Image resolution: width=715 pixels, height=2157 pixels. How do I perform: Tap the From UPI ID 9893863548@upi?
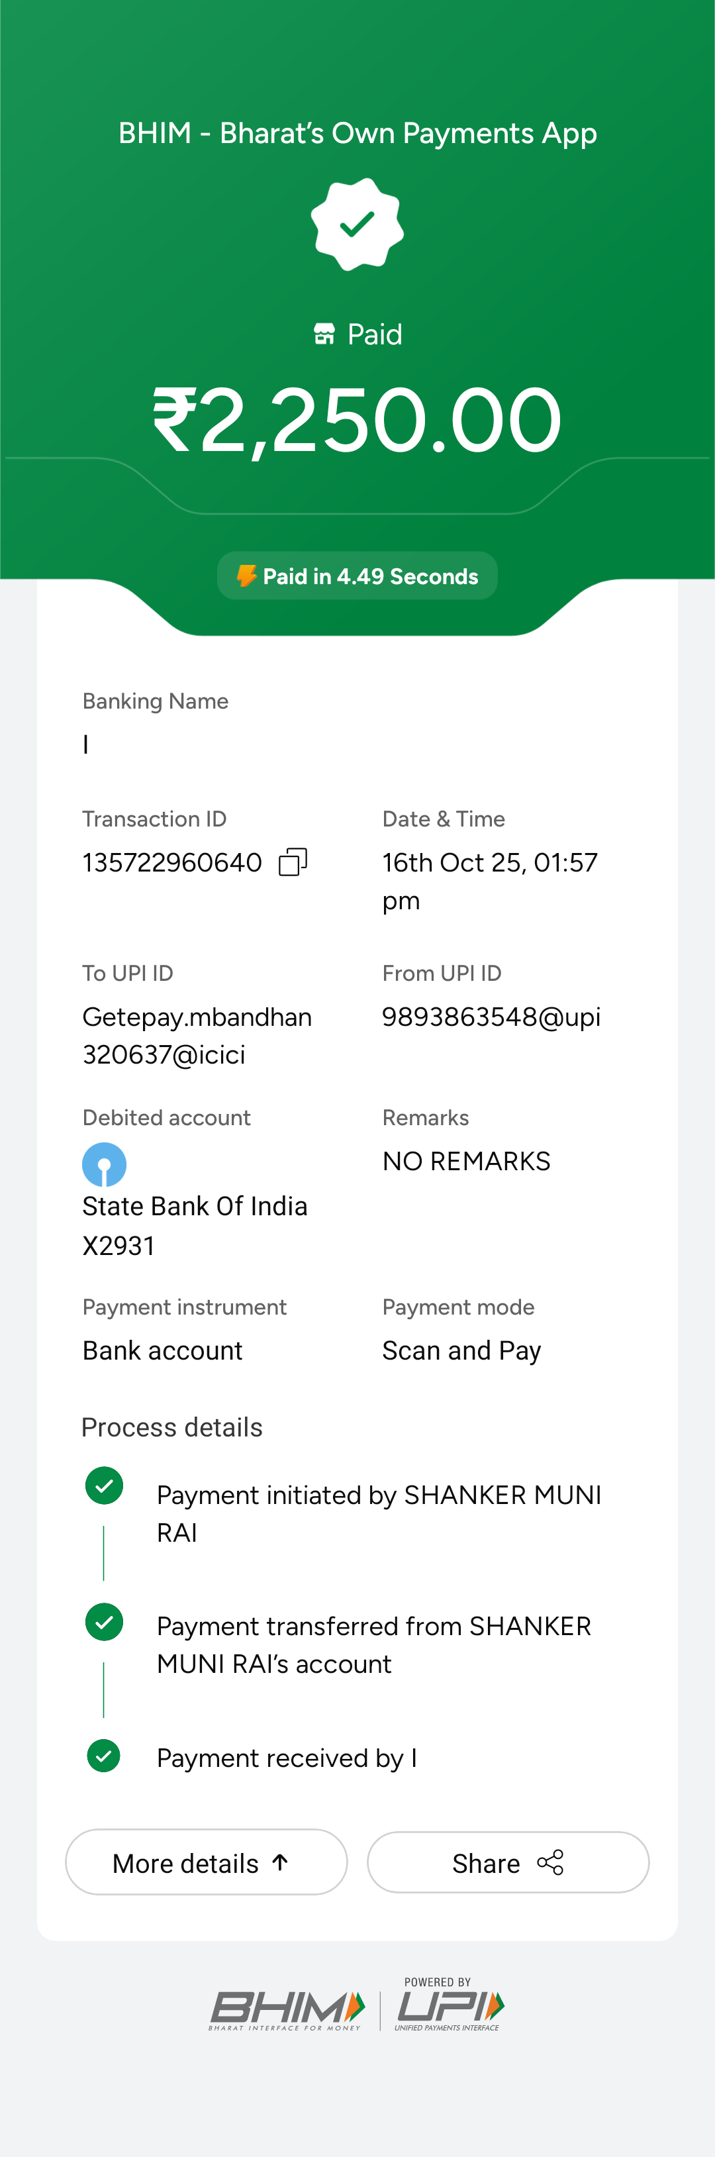pos(491,1017)
